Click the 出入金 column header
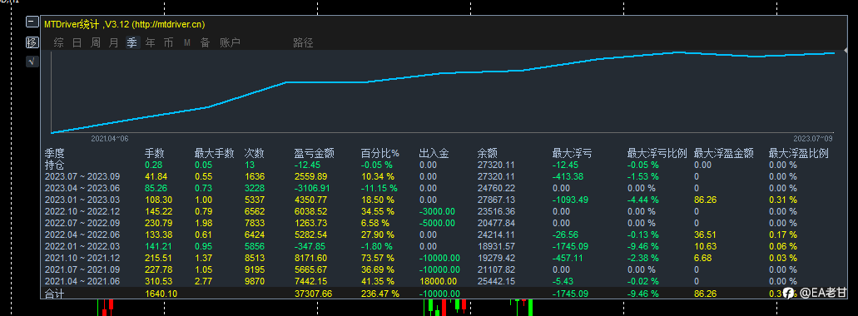The image size is (858, 316). coord(434,154)
